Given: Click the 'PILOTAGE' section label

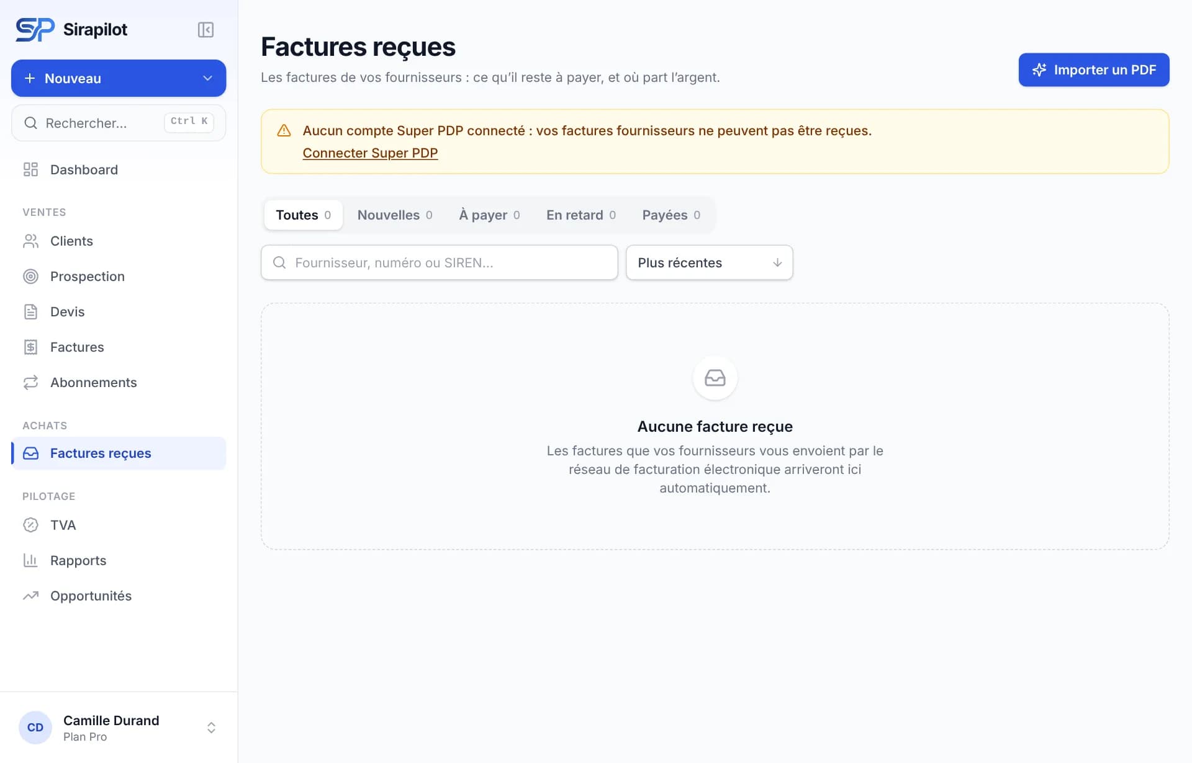Looking at the screenshot, I should coord(48,496).
